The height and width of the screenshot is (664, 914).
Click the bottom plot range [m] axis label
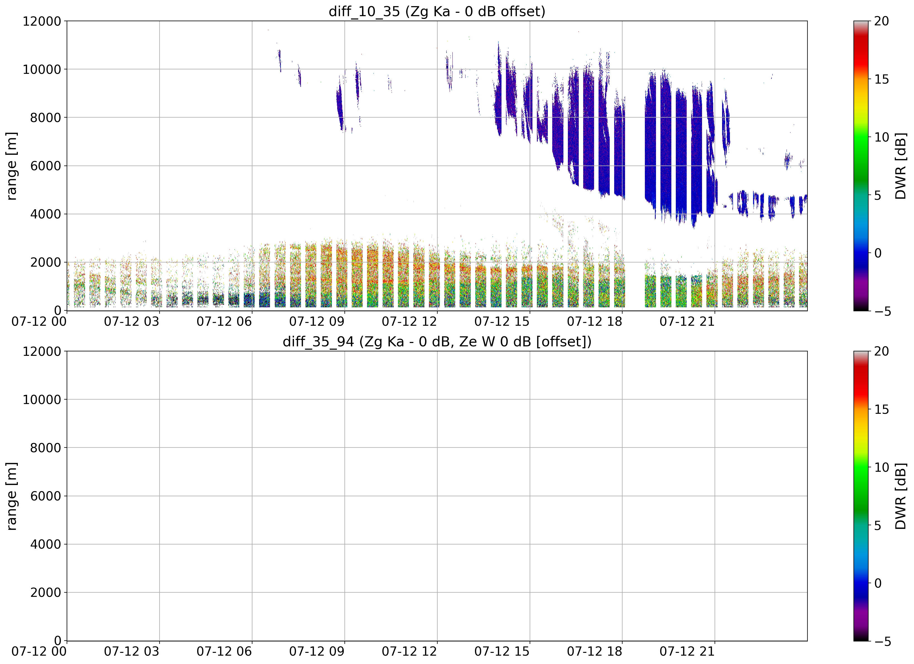coord(12,496)
